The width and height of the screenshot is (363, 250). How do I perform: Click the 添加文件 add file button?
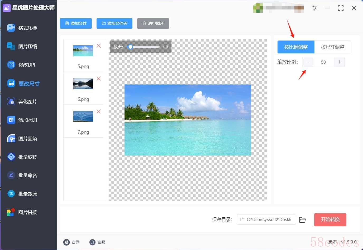(x=76, y=23)
